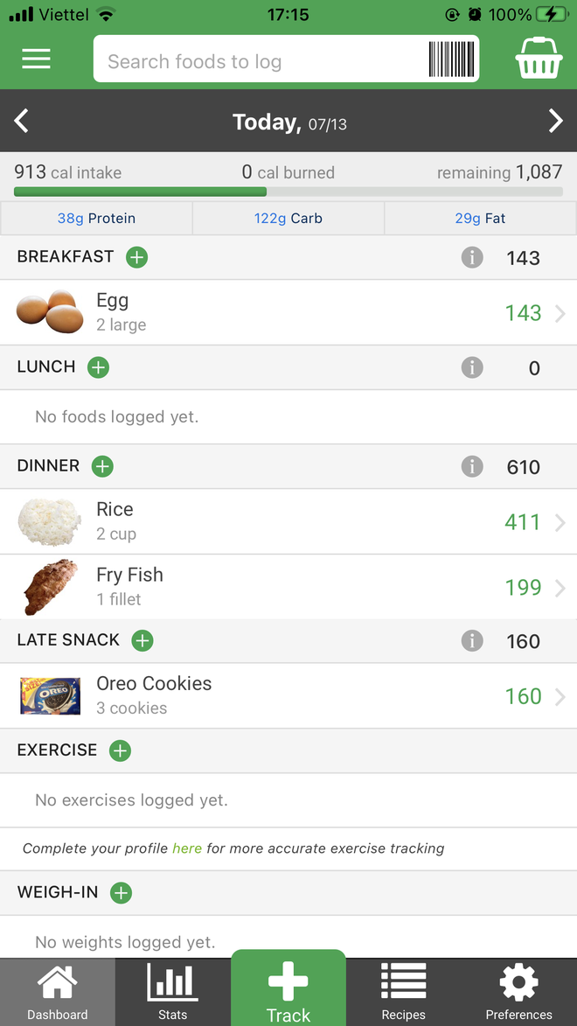
Task: Follow the 'here' profile link
Action: click(x=187, y=848)
